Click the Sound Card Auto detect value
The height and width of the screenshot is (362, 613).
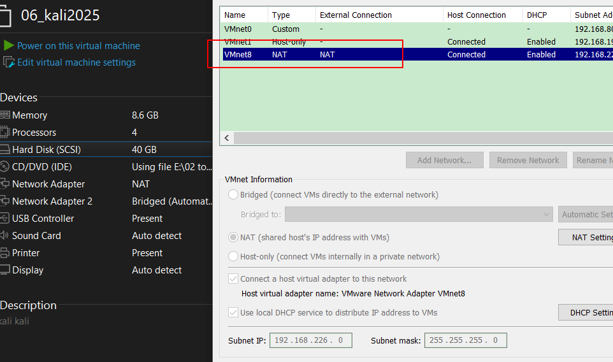click(157, 235)
